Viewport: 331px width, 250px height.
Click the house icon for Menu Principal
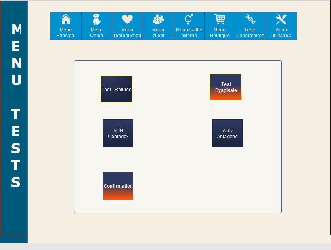coord(66,19)
